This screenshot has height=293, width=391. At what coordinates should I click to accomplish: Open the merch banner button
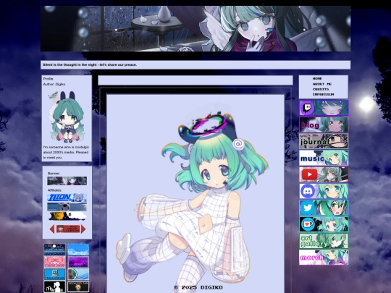click(324, 258)
